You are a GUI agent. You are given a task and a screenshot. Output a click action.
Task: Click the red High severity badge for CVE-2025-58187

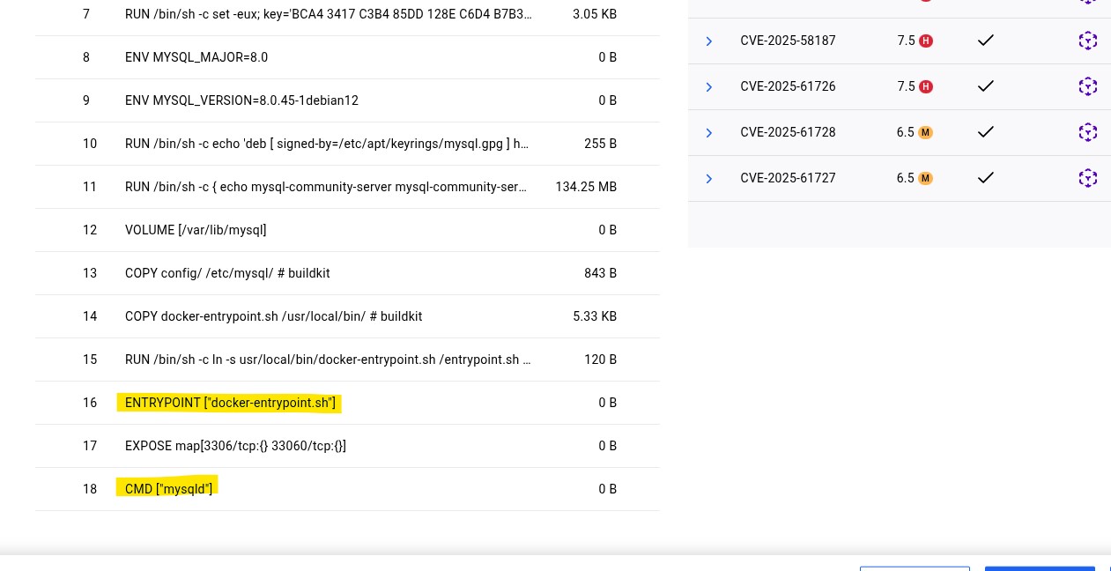click(x=925, y=41)
